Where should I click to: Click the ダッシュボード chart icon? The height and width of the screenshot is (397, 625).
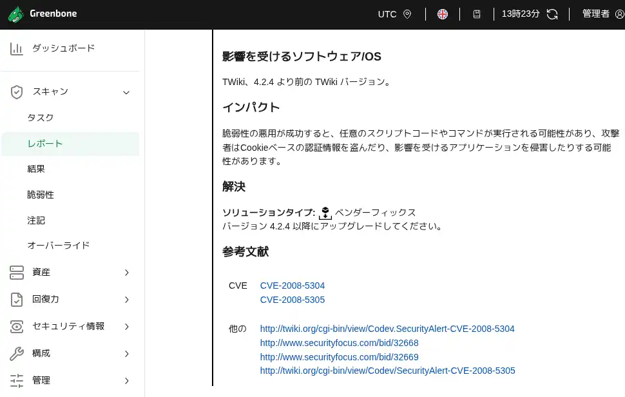coord(17,48)
